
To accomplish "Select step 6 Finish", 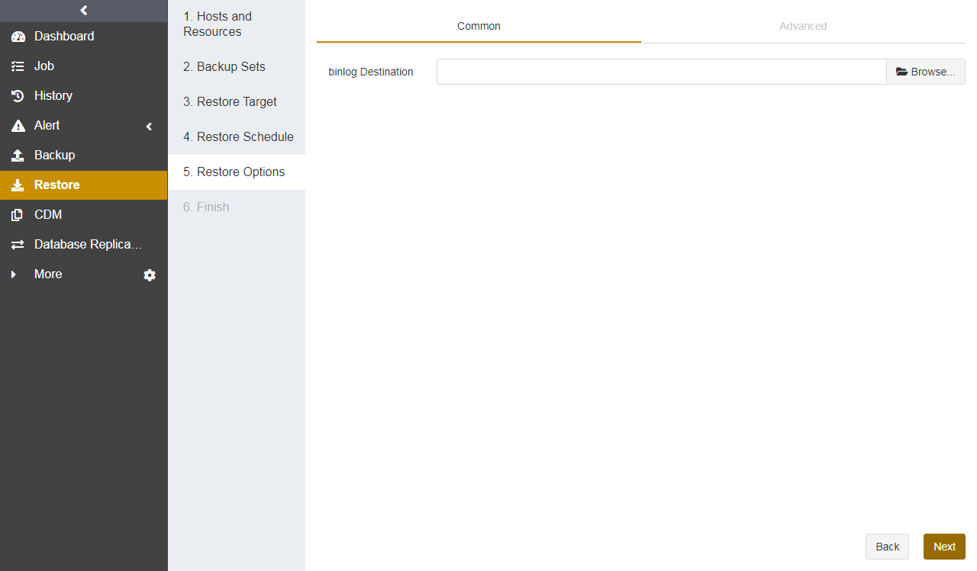I will (237, 207).
